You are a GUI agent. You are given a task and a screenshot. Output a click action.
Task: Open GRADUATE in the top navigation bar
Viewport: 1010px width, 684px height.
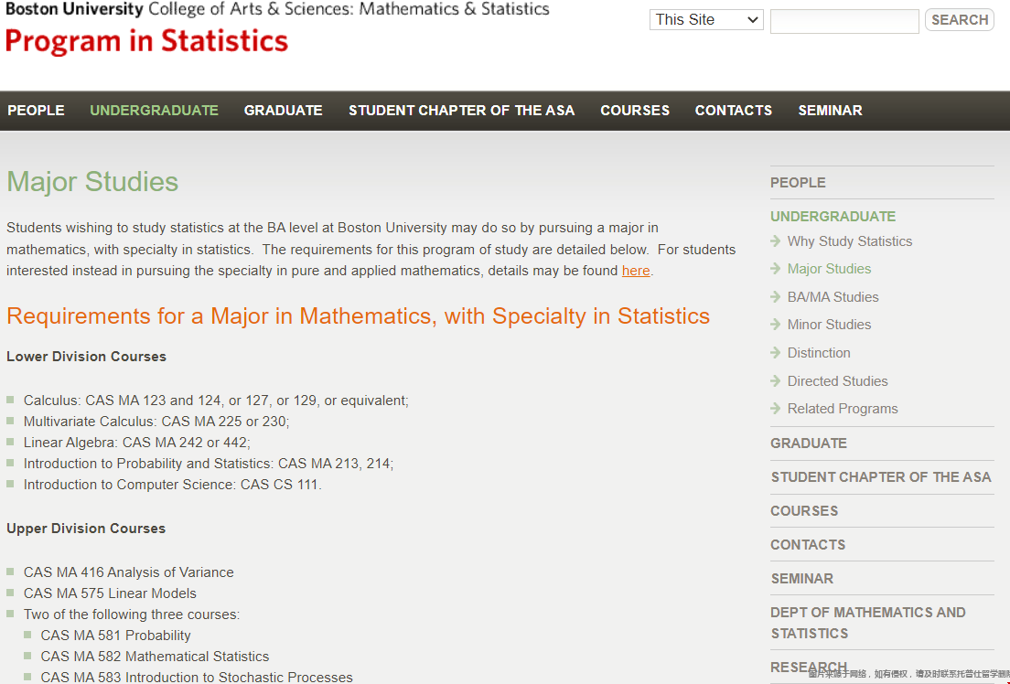click(x=284, y=111)
